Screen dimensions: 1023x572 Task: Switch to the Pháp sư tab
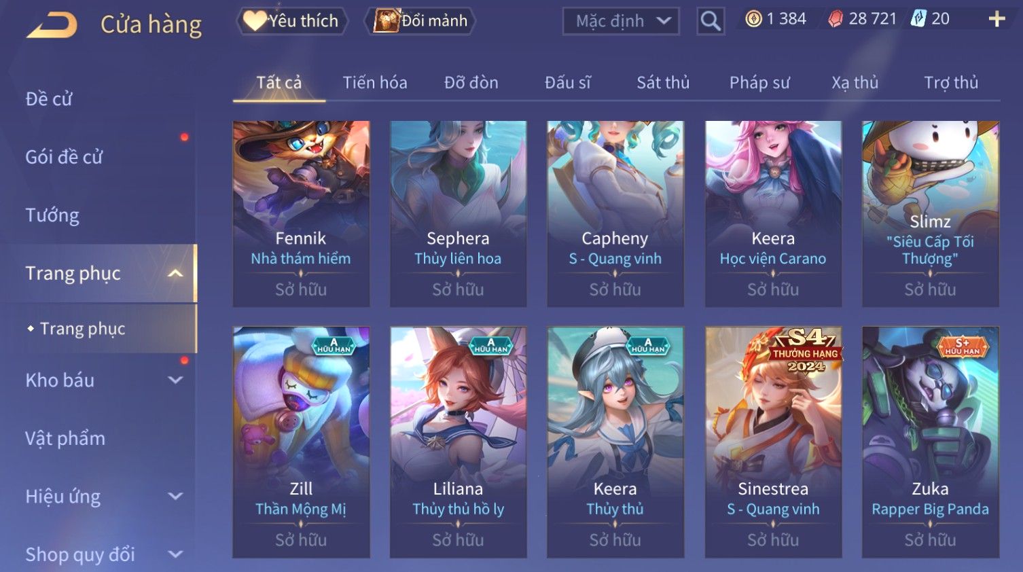[x=759, y=83]
